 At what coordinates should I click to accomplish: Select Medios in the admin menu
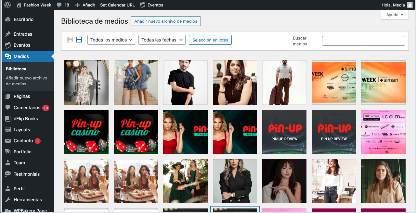pyautogui.click(x=28, y=56)
